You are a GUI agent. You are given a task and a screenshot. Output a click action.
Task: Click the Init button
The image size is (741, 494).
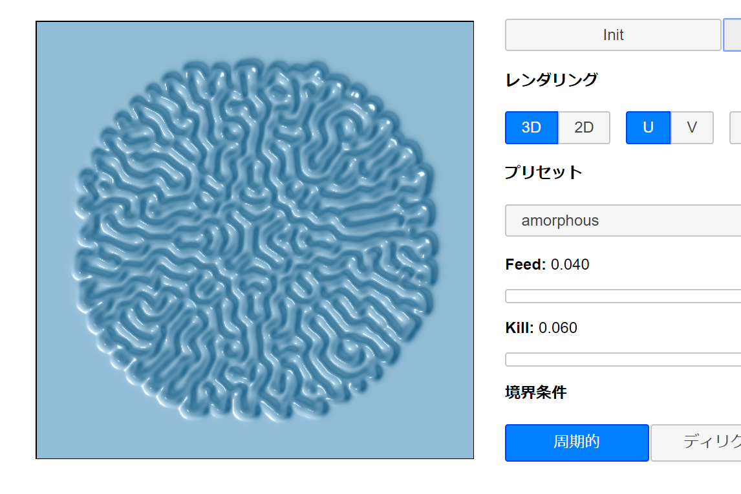[x=612, y=35]
